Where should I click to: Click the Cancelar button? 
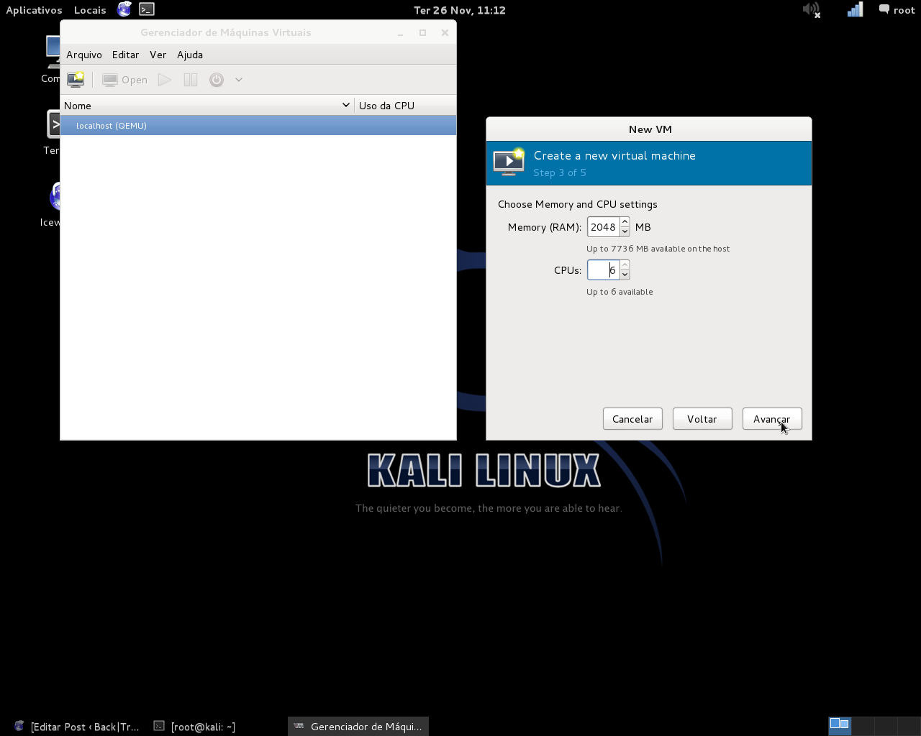(632, 419)
